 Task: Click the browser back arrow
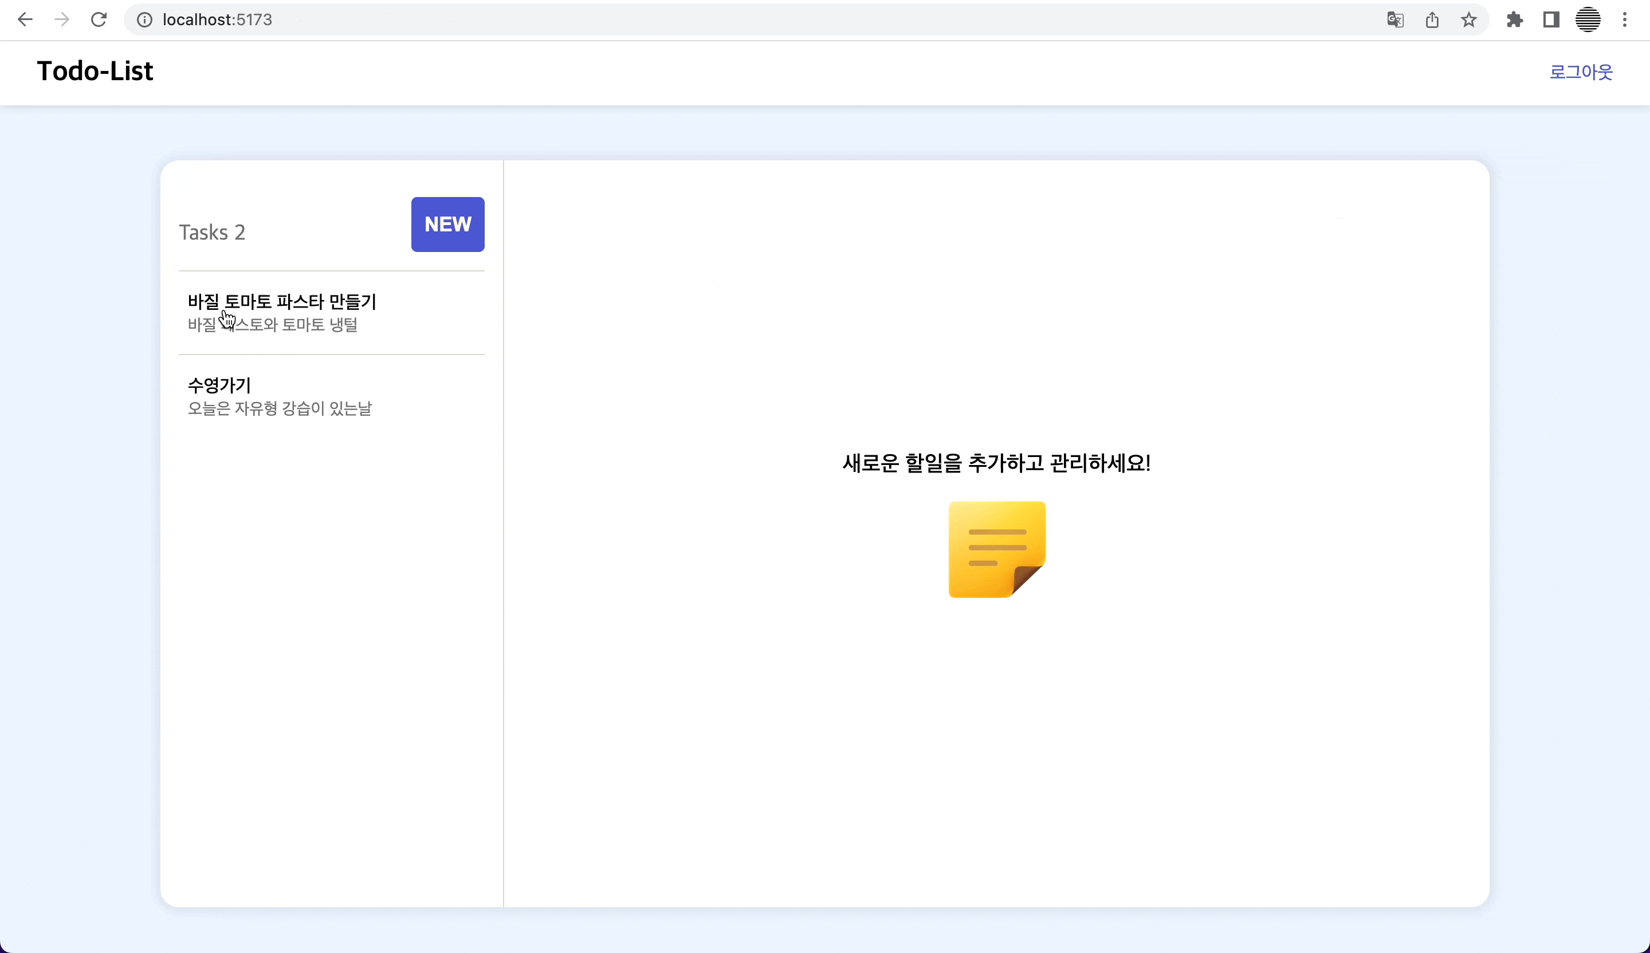tap(25, 19)
